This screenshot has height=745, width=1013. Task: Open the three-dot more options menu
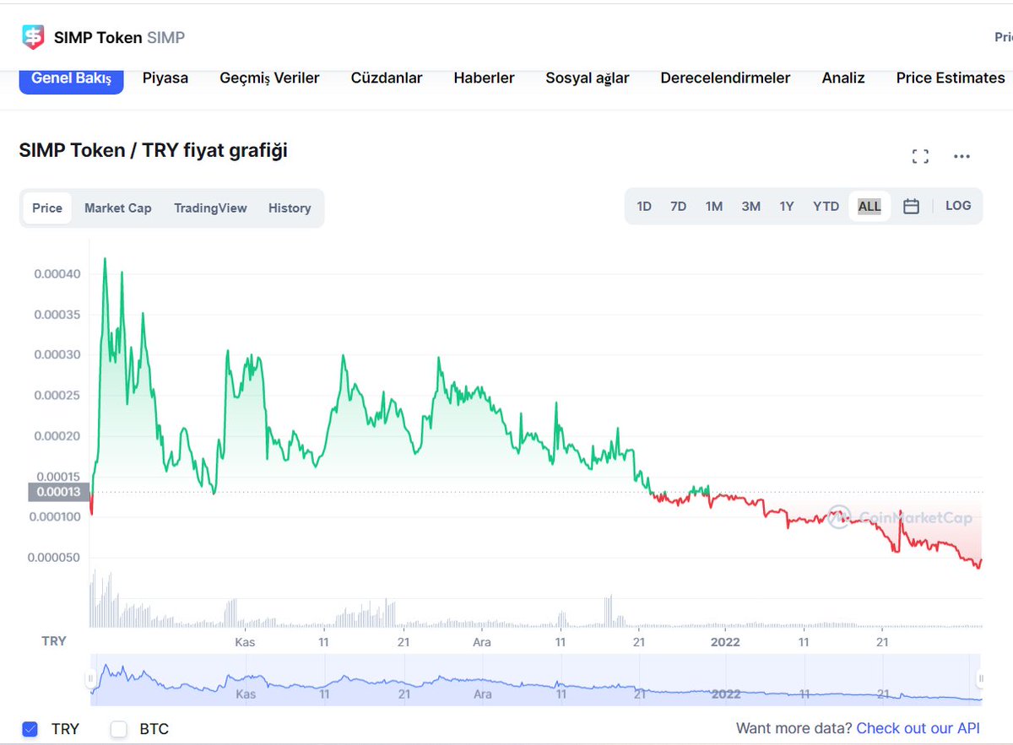[962, 156]
